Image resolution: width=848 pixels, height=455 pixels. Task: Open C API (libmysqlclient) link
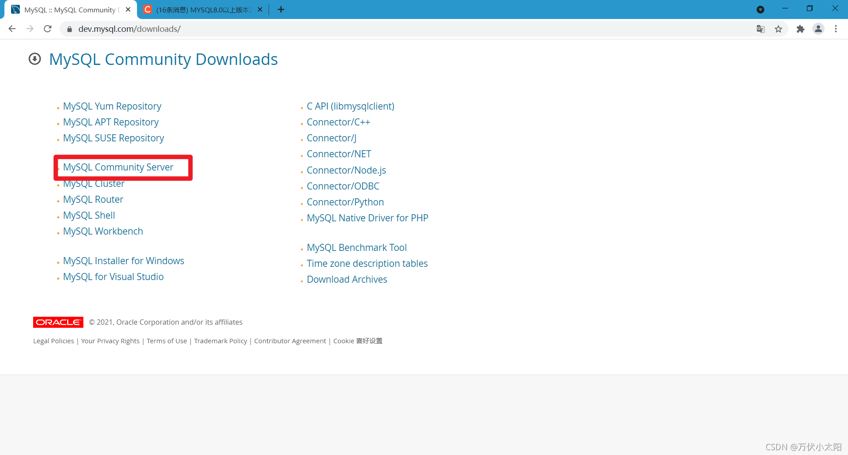[x=351, y=106]
